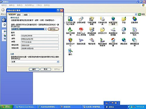Click the Go (移至) button by the address bar
The height and width of the screenshot is (109, 146).
(142, 14)
